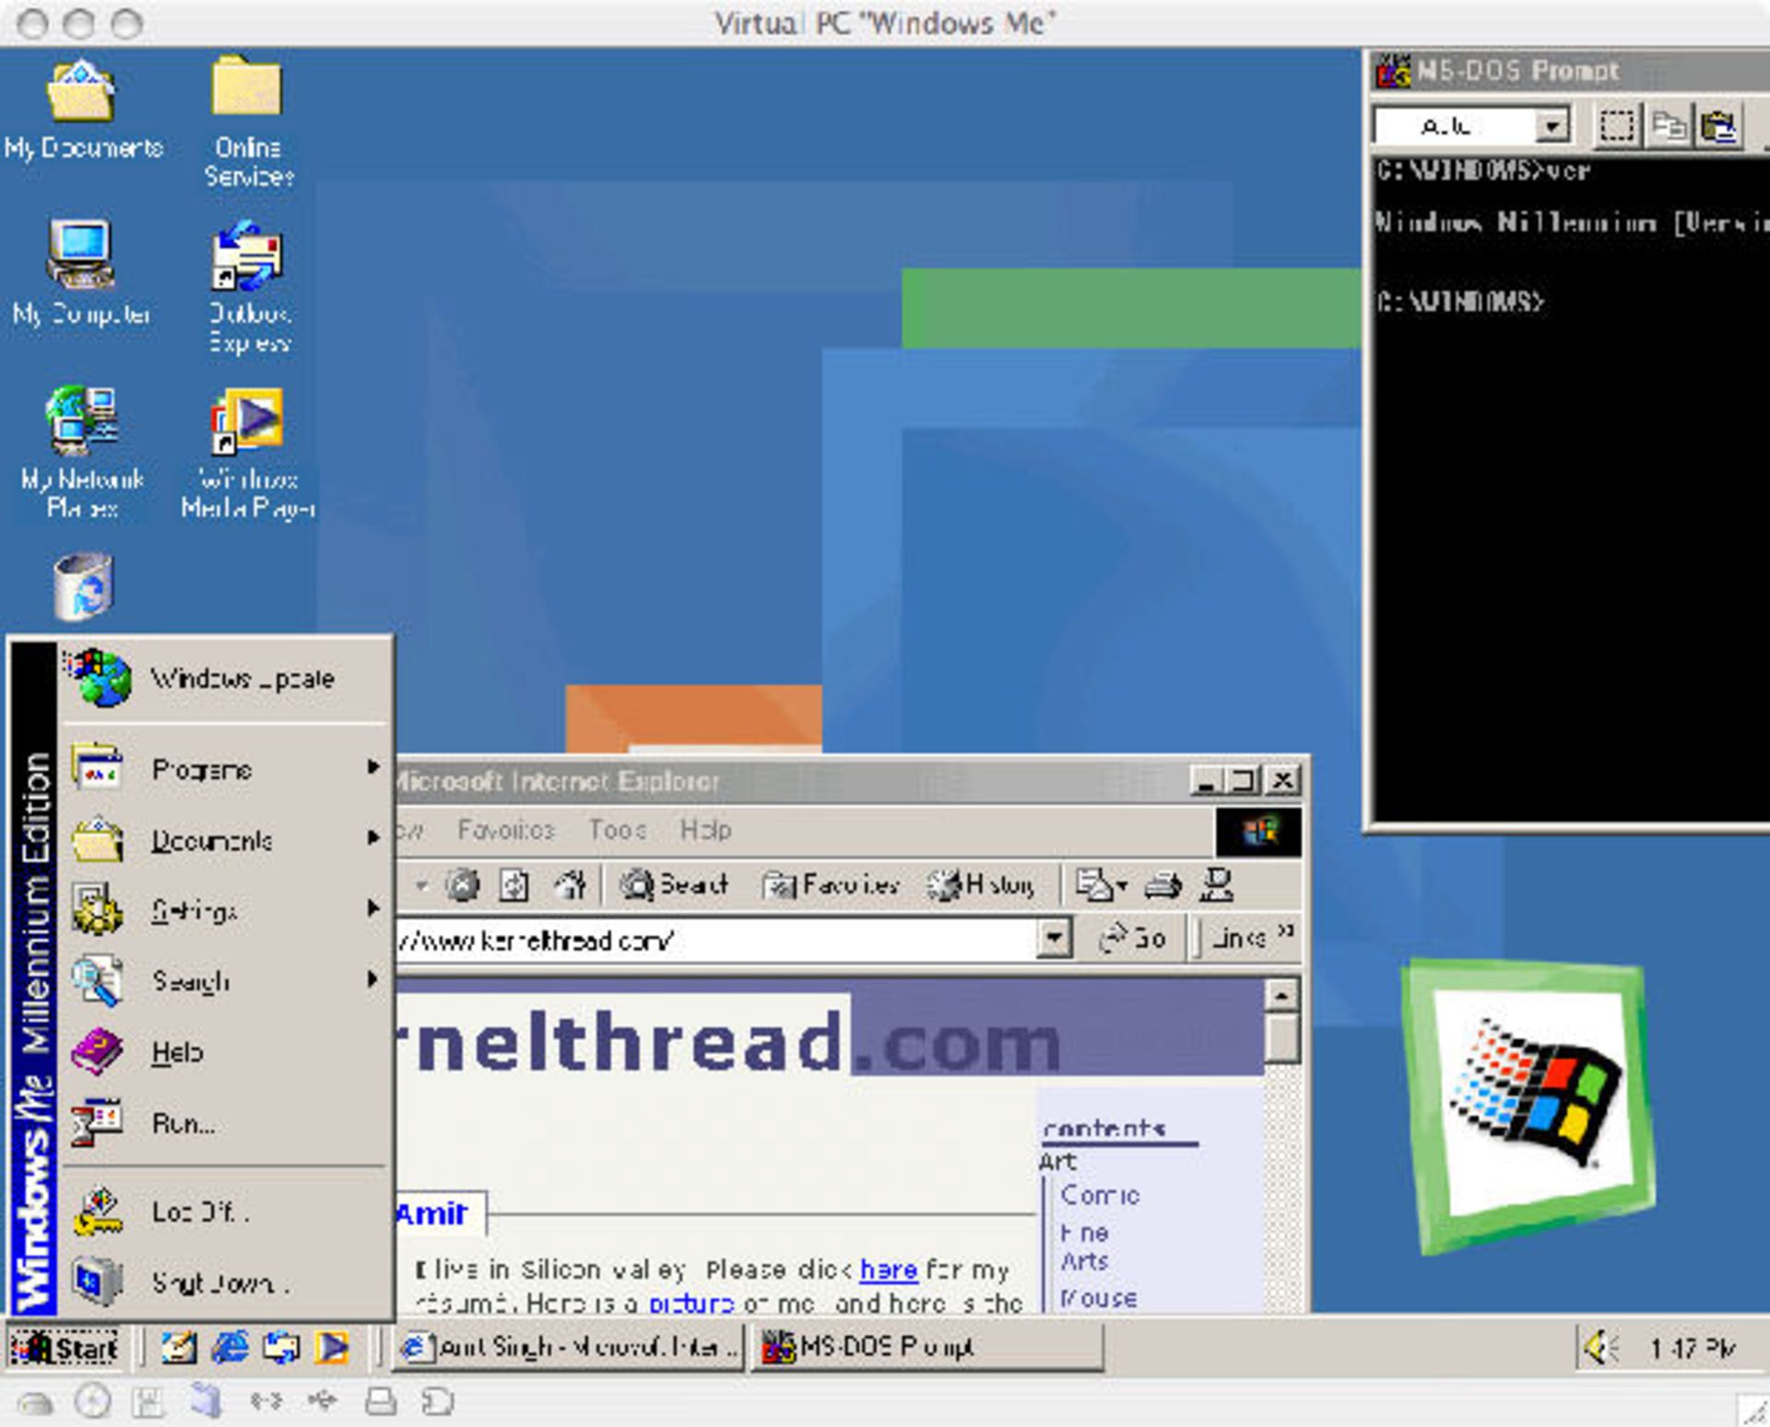Click the Go button next to the address bar
This screenshot has height=1427, width=1770.
pos(1134,938)
